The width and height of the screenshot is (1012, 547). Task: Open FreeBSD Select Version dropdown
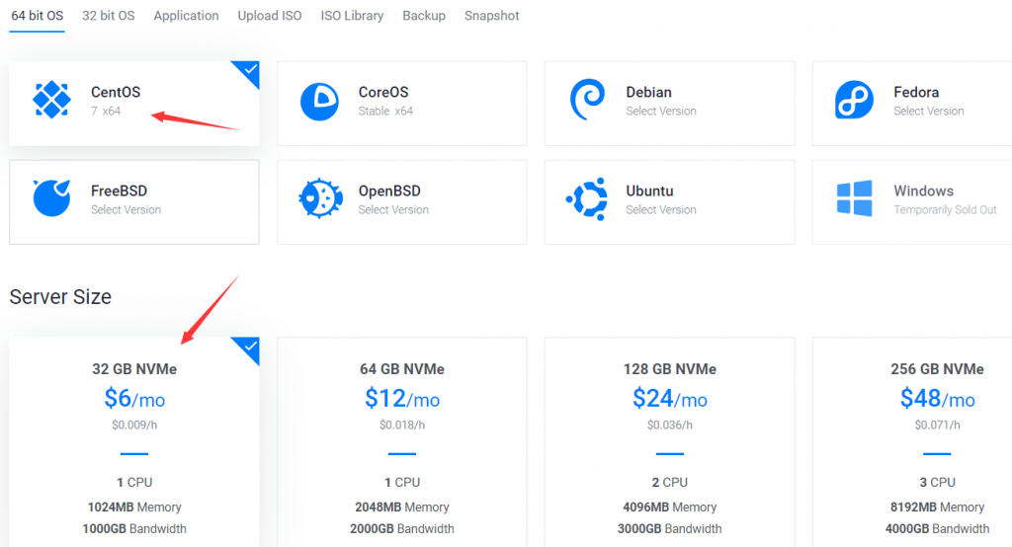[126, 209]
